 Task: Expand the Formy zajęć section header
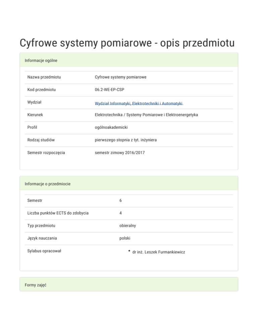[129, 285]
